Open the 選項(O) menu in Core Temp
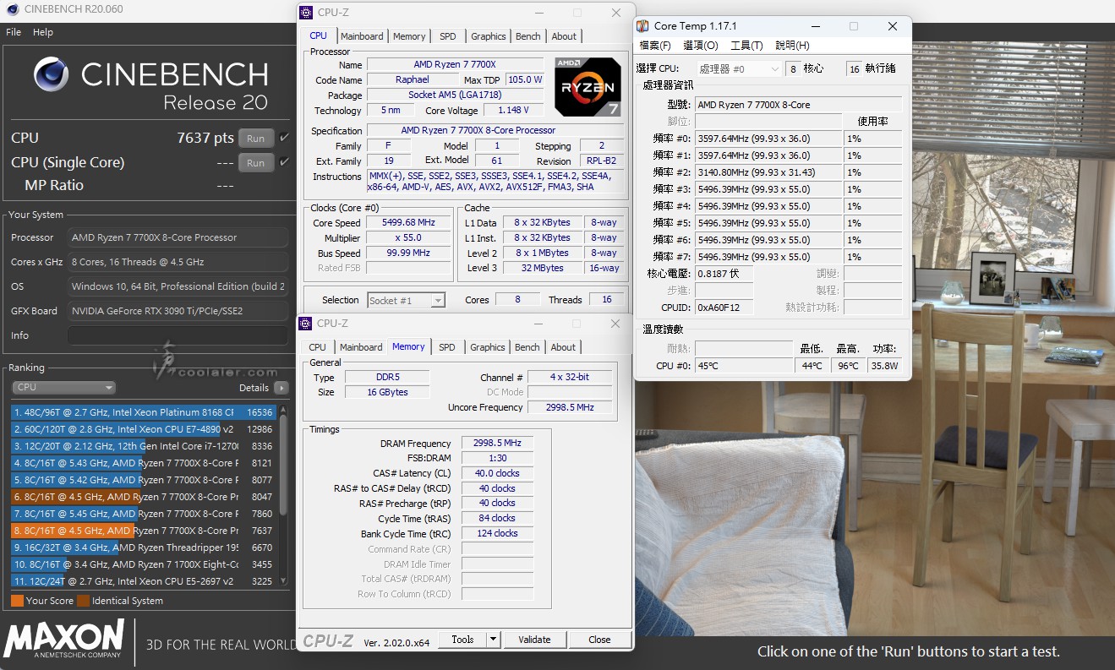The width and height of the screenshot is (1115, 670). [701, 46]
